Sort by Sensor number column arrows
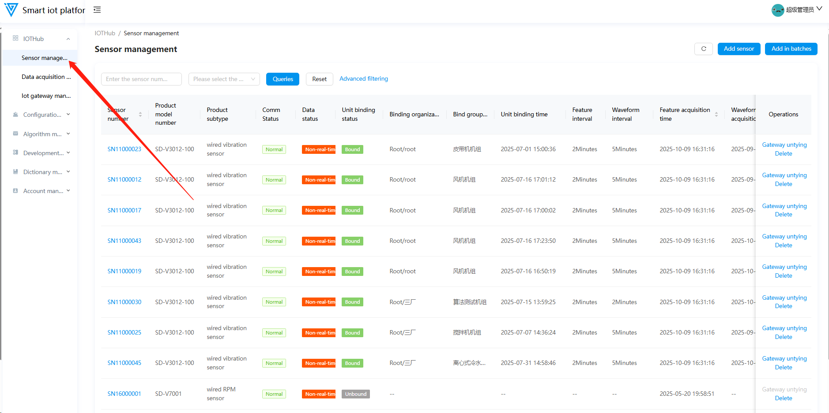Screen dimensions: 829x413 click(x=140, y=114)
